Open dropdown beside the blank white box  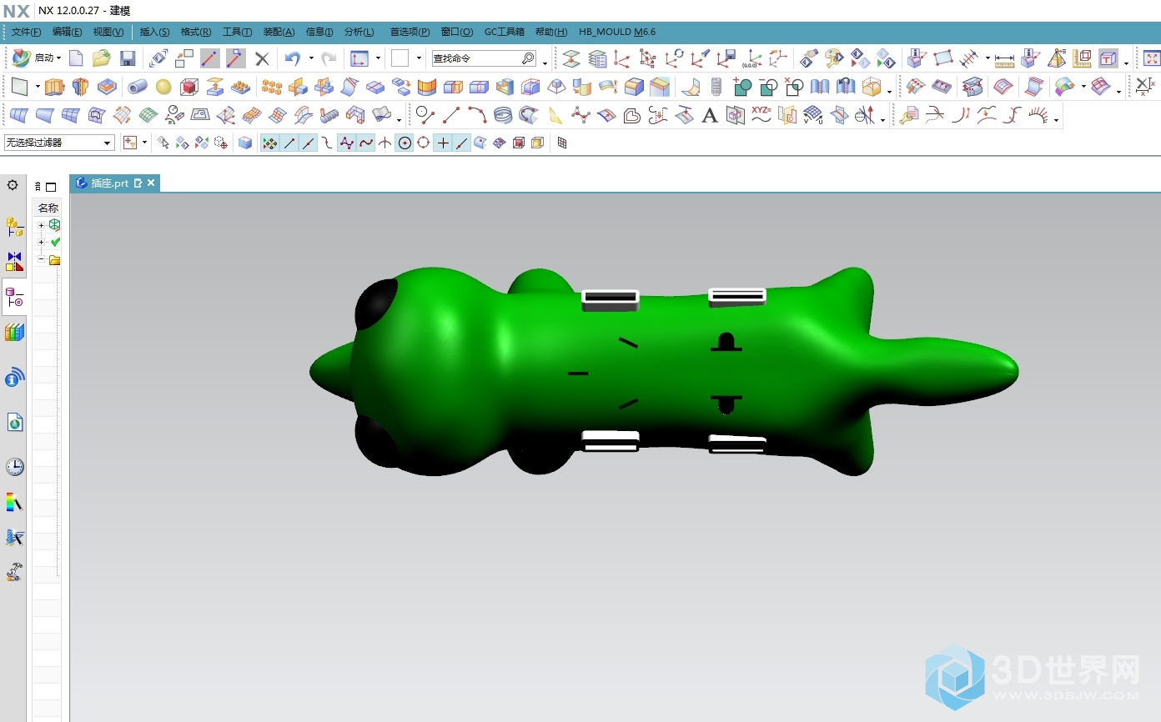point(419,58)
